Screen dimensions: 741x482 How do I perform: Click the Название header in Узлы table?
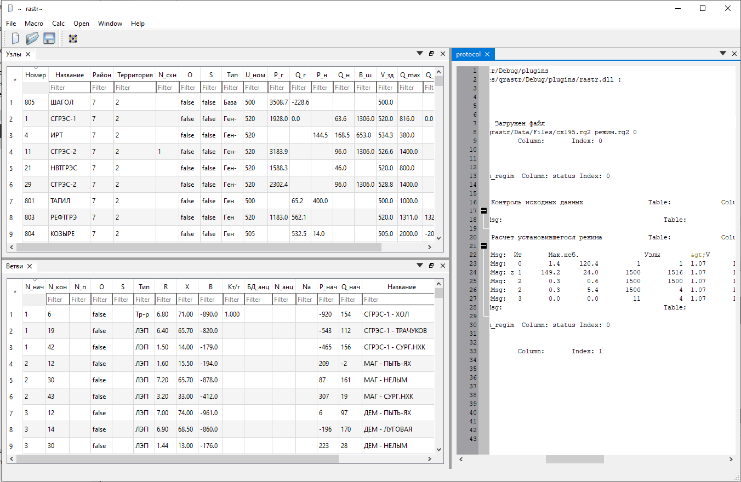pyautogui.click(x=70, y=75)
